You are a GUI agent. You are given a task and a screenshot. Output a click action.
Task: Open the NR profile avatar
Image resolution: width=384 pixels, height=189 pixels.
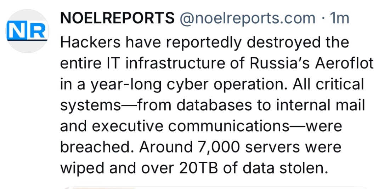click(x=27, y=31)
